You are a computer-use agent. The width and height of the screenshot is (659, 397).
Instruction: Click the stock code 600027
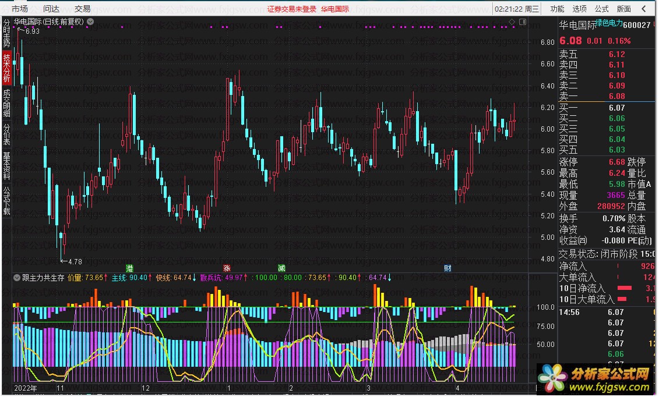[x=637, y=25]
